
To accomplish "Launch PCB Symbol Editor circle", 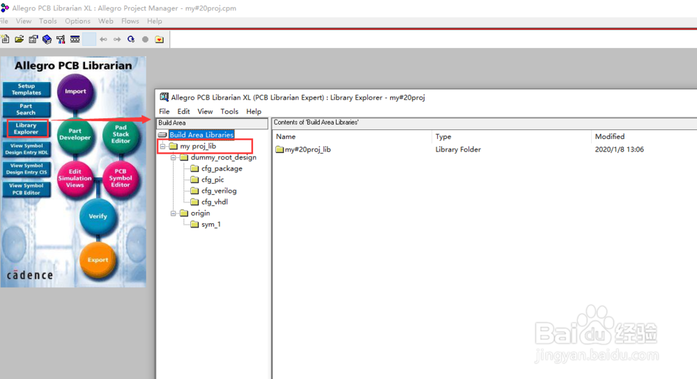I will (121, 178).
